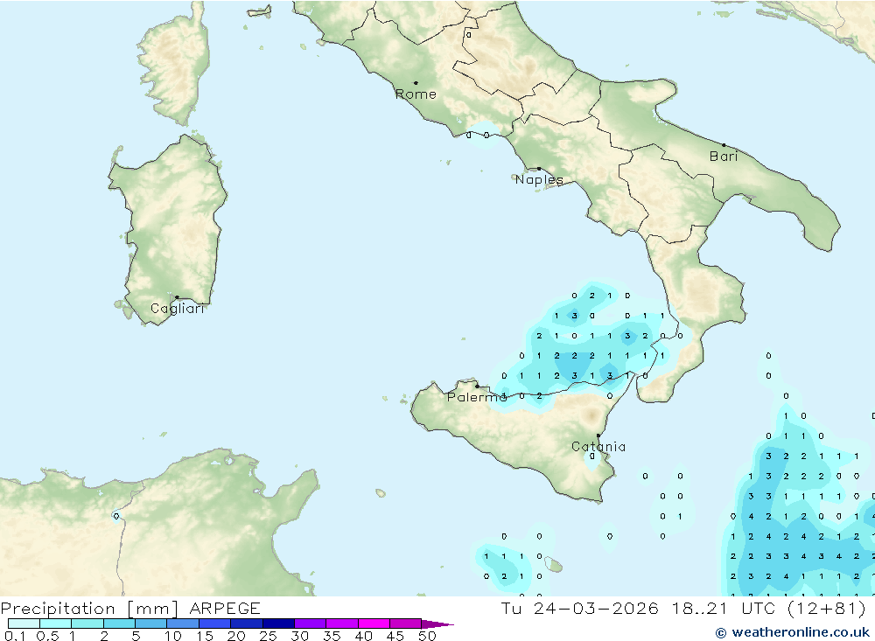Click the Naples city marker dot
875x641 pixels.
click(x=539, y=169)
